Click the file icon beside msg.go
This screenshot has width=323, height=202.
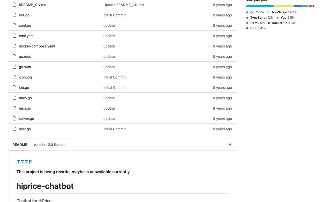(x=15, y=108)
